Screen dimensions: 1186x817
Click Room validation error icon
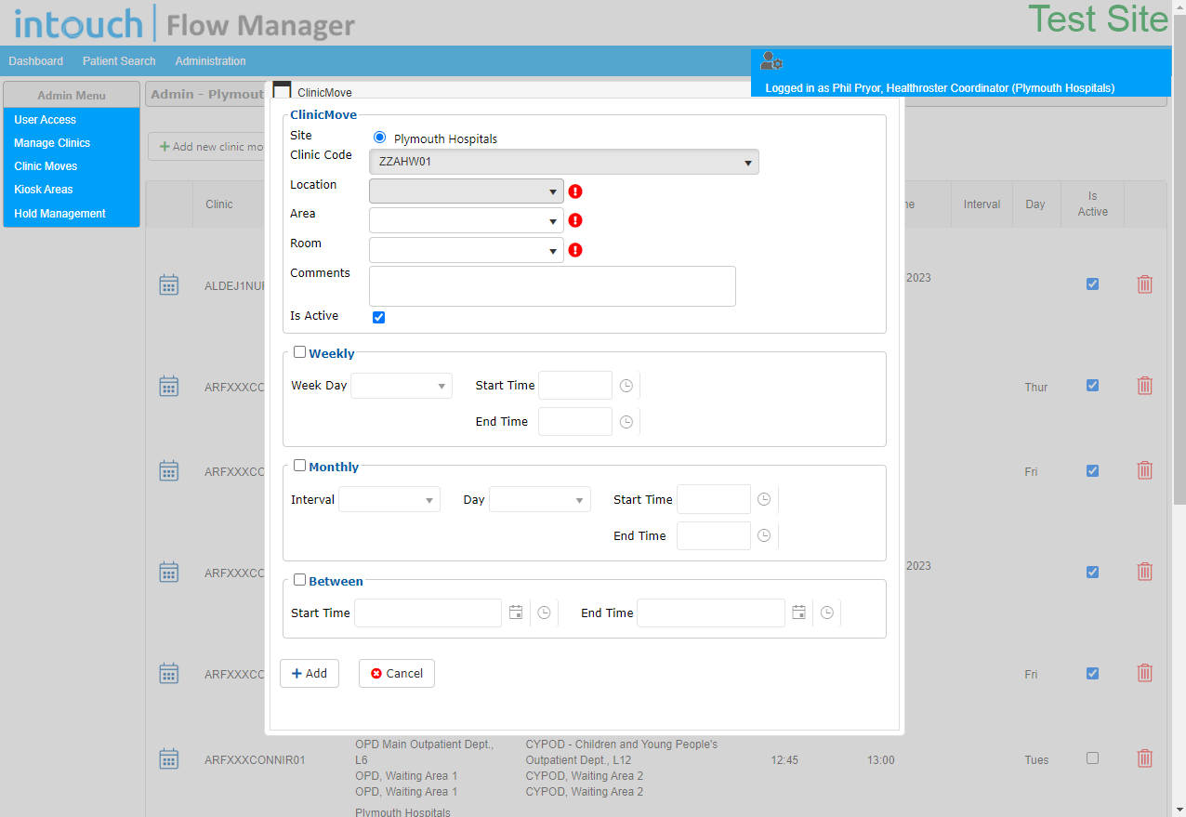(x=575, y=250)
